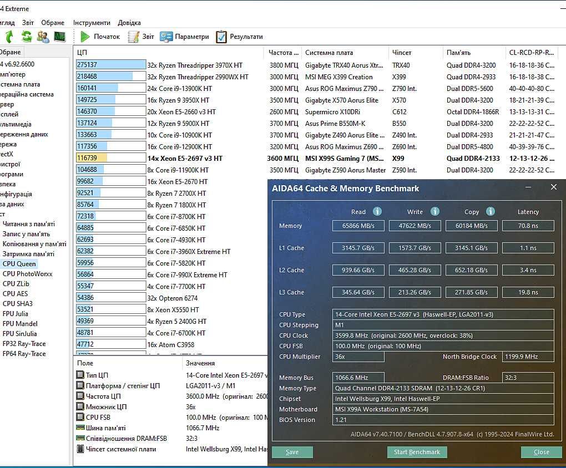
Task: Click the Тип ЦП field icon
Action: (80, 375)
